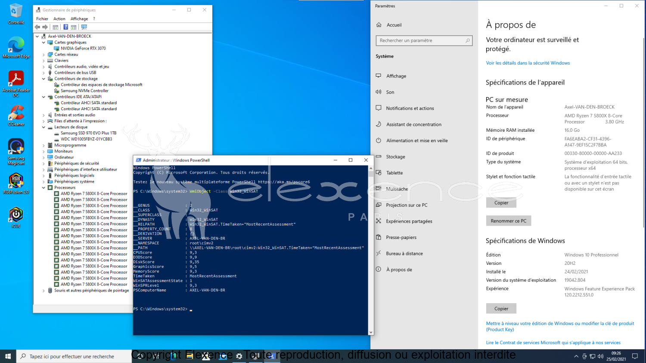
Task: Open the Corbeille desktop icon
Action: (16, 14)
